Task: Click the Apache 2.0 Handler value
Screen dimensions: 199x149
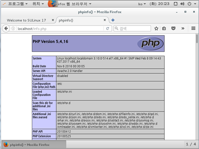Action: (x=70, y=71)
